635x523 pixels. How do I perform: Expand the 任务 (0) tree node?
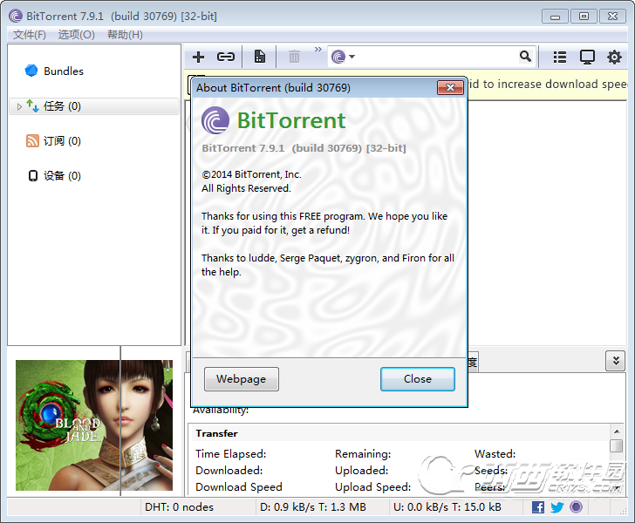coord(19,106)
